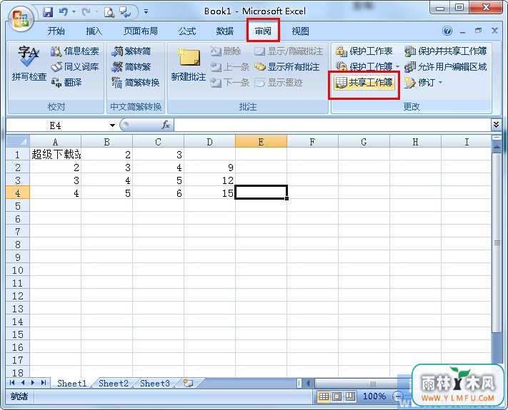Click the 100% zoom level

(374, 396)
